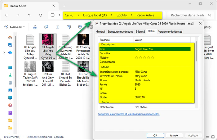The height and width of the screenshot is (140, 217).
Task: Select Plastic Hearts cover Angels Like You file
Action: point(48,47)
